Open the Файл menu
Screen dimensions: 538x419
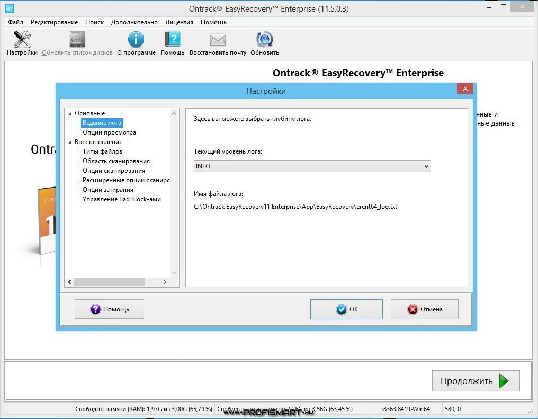click(15, 22)
